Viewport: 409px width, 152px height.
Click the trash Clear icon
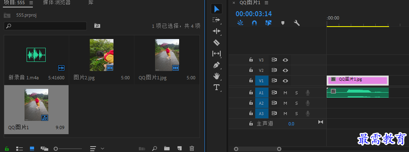192,149
